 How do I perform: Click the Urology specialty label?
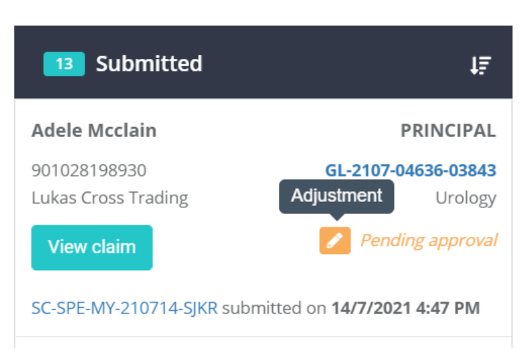465,198
